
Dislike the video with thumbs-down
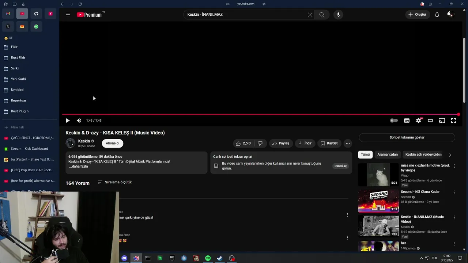[260, 143]
